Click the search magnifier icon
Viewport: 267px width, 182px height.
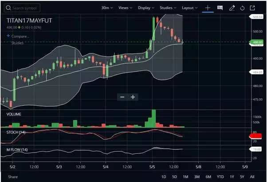click(8, 8)
